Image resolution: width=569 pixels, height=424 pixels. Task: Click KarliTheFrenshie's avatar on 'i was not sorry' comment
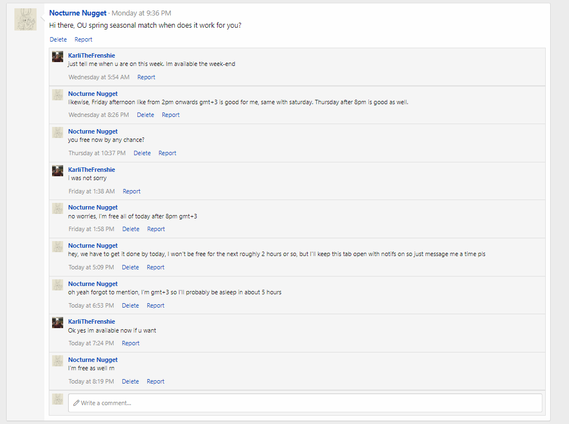coord(58,171)
